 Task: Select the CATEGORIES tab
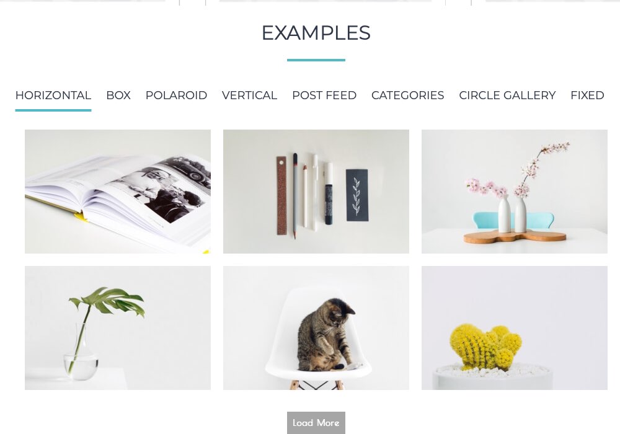408,95
